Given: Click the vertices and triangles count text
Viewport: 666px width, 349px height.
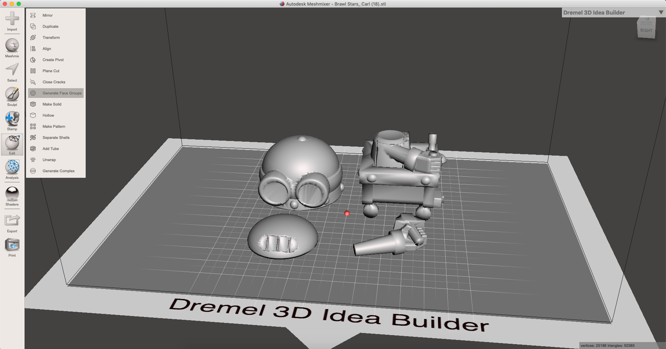Looking at the screenshot, I should click(x=607, y=346).
